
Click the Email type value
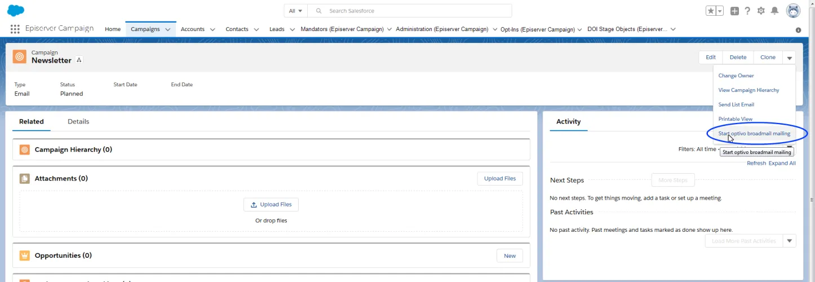pyautogui.click(x=22, y=94)
